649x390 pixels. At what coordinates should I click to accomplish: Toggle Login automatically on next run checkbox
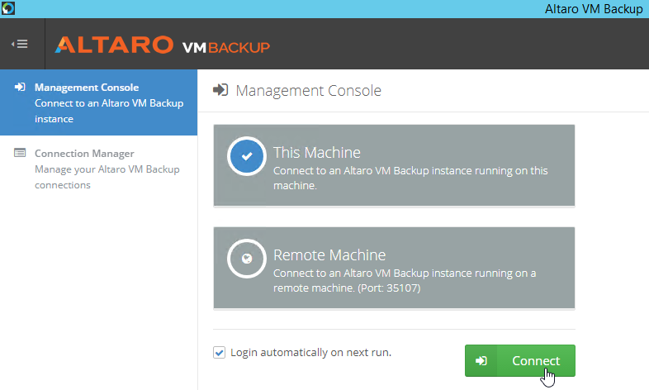click(219, 352)
